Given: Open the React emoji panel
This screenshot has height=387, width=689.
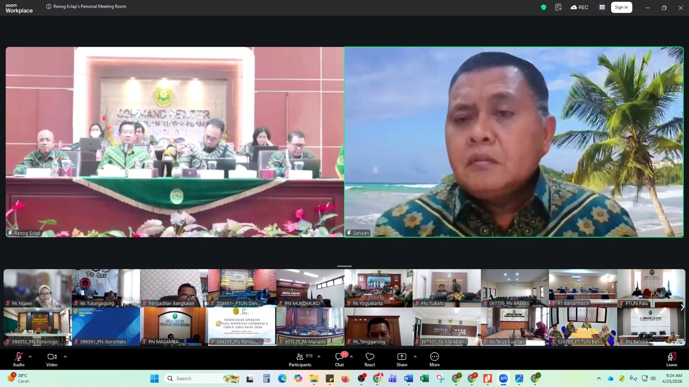Looking at the screenshot, I should (369, 359).
